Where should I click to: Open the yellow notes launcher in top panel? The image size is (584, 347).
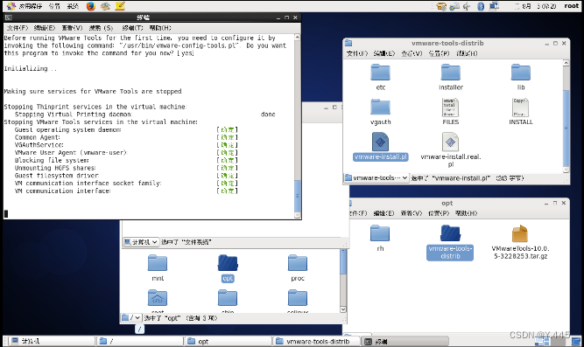tap(120, 6)
